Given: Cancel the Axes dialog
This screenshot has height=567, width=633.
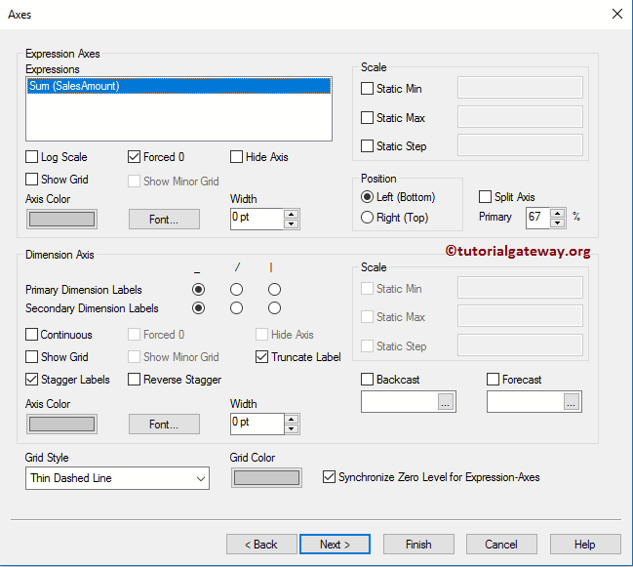Looking at the screenshot, I should coord(501,545).
